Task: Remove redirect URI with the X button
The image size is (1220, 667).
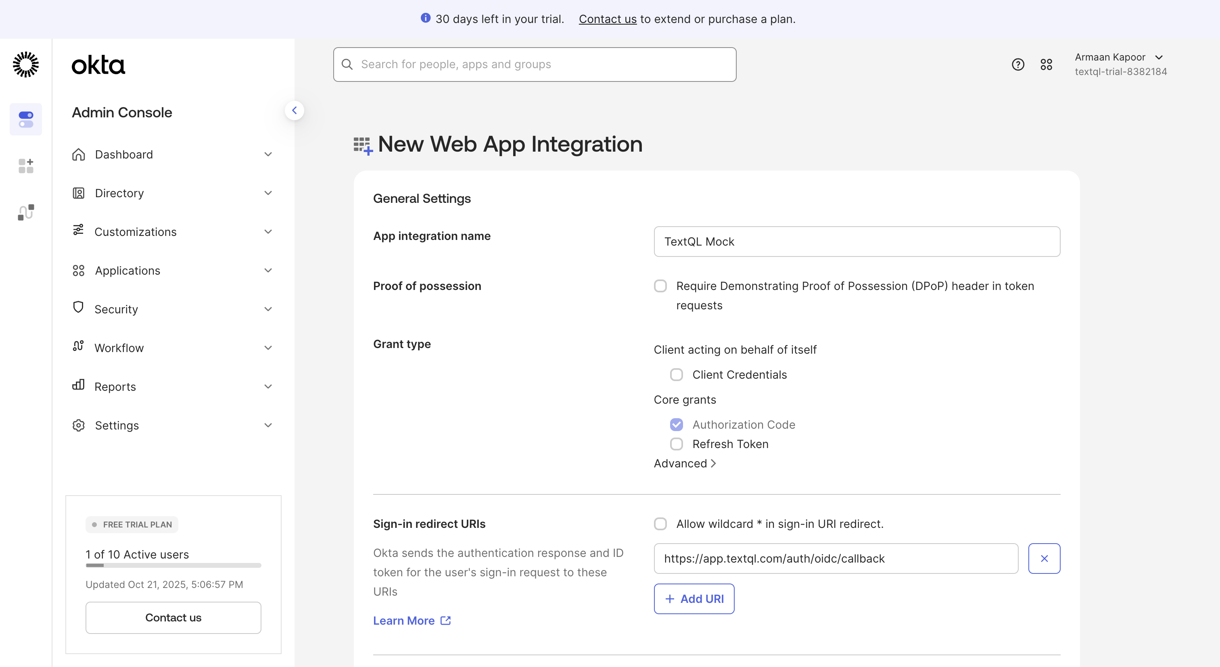Action: tap(1044, 558)
